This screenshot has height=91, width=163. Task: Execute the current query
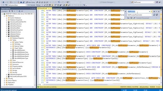[x=32, y=5]
